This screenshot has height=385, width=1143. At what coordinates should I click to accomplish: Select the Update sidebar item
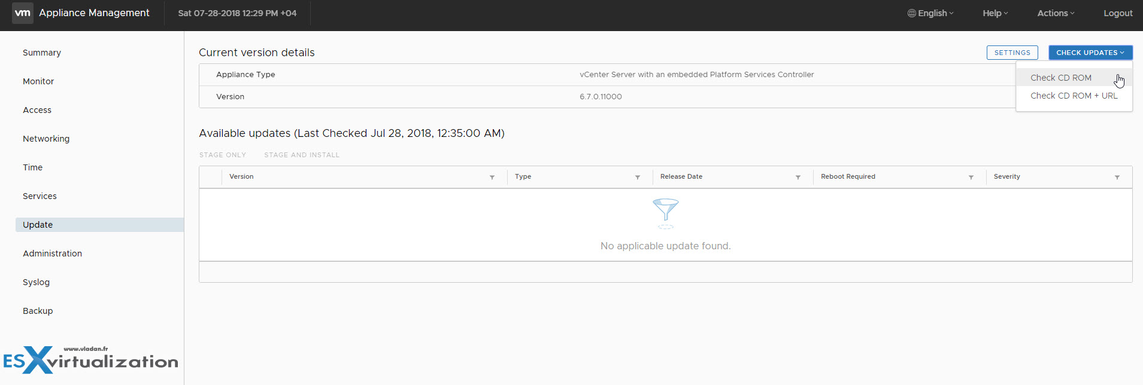point(99,225)
